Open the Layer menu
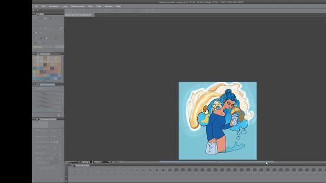Image resolution: width=326 pixels, height=183 pixels. point(65,7)
